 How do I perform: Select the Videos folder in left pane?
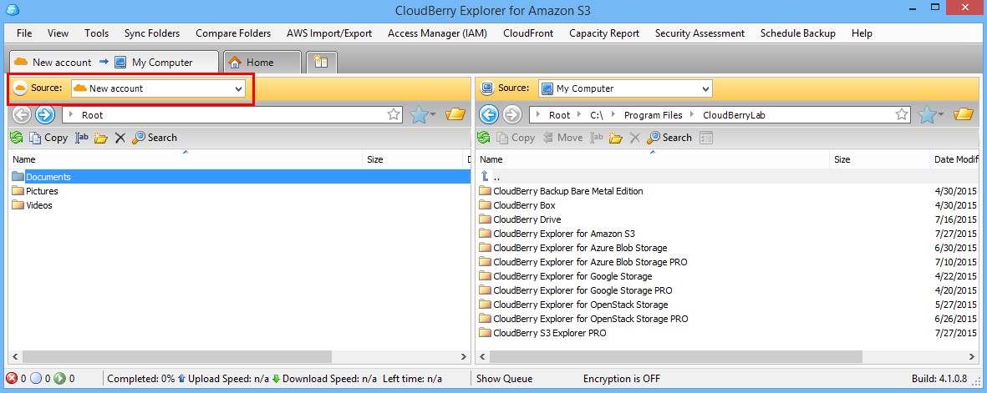click(39, 205)
